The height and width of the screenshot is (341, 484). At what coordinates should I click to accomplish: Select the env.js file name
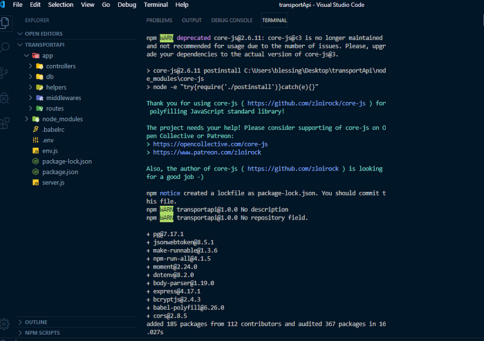click(x=50, y=150)
